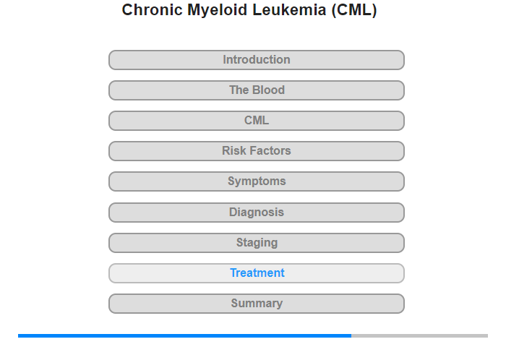Choose the first menu item, Introduction
This screenshot has height=347, width=506.
pyautogui.click(x=257, y=60)
